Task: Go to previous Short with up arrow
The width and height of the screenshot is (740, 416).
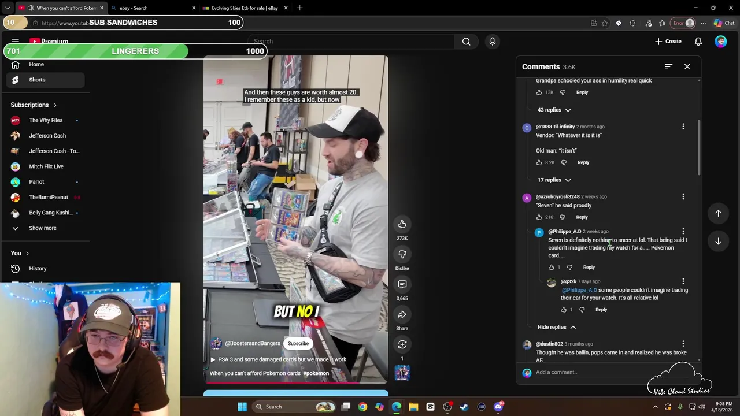Action: point(718,213)
